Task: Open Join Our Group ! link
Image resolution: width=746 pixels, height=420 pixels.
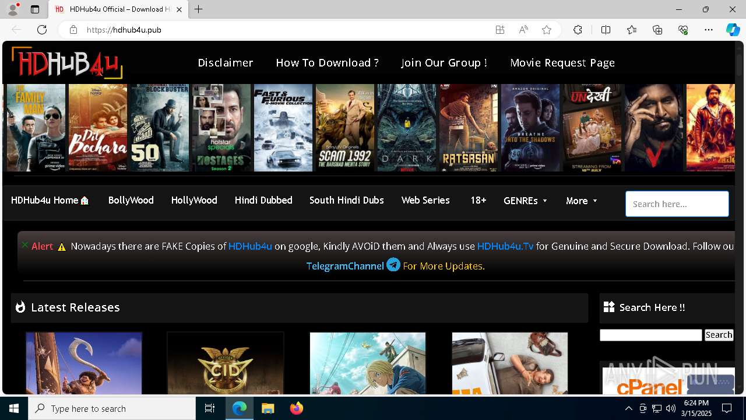Action: pyautogui.click(x=444, y=62)
